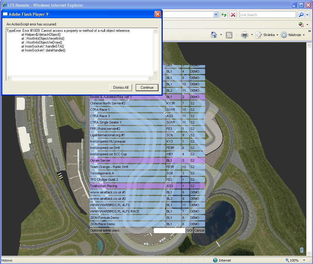Click error box horizontal scroll right arrow
Screen dimensions: 313x264
150,78
